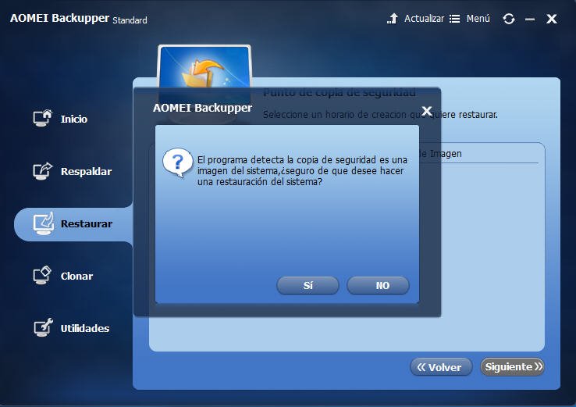
Task: Click the NO button in the dialog
Action: (378, 286)
